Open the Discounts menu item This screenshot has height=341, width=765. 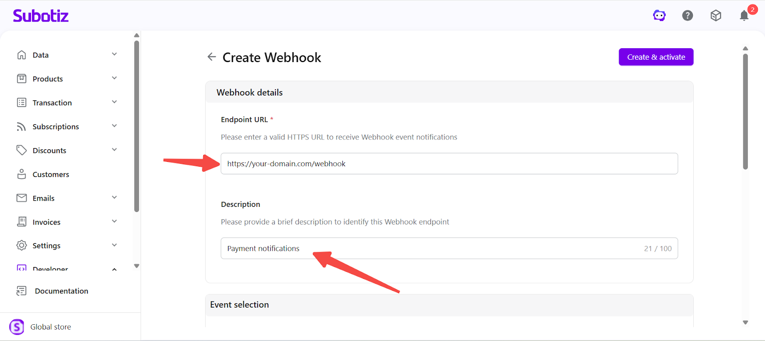click(x=49, y=150)
